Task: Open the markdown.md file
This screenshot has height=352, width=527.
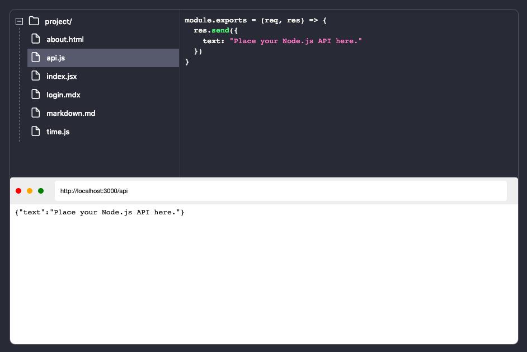Action: (x=71, y=113)
